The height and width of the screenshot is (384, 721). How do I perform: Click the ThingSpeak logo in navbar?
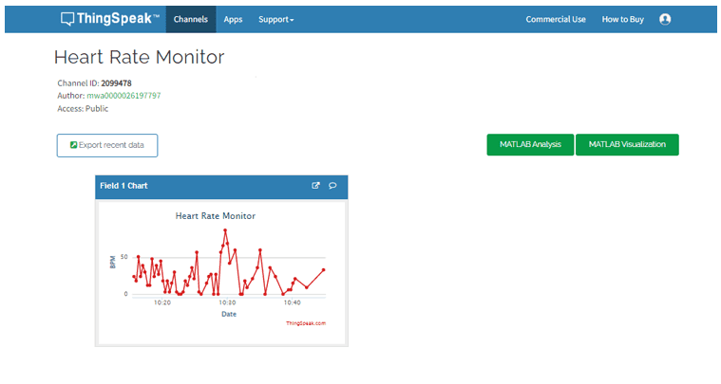click(x=109, y=19)
